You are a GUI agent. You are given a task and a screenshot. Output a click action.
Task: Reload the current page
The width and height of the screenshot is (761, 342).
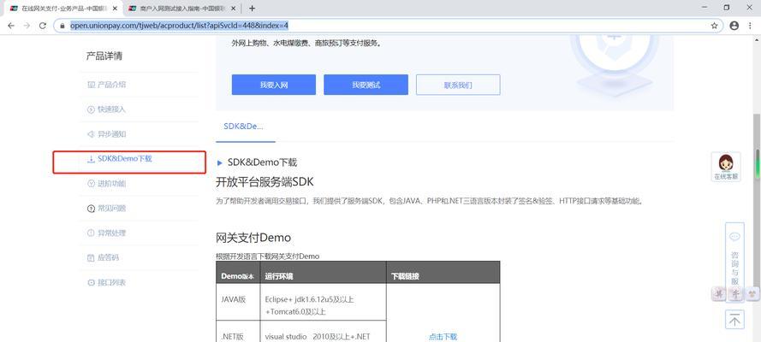[43, 26]
